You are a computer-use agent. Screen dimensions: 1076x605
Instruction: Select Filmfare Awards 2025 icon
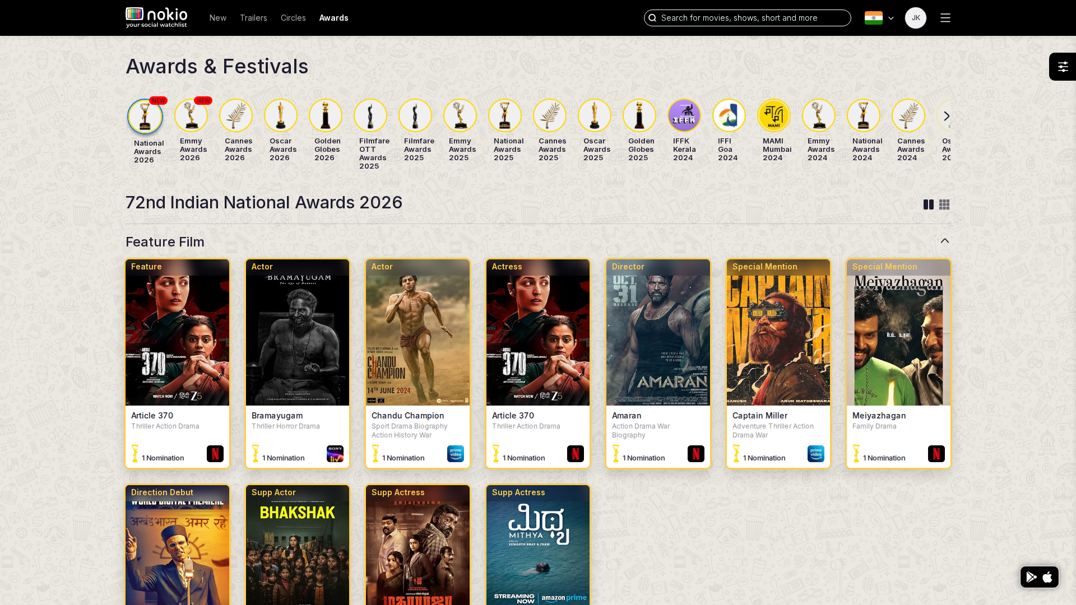tap(415, 115)
